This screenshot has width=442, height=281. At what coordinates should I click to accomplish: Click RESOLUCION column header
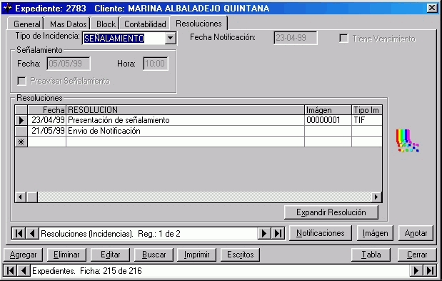pyautogui.click(x=185, y=109)
